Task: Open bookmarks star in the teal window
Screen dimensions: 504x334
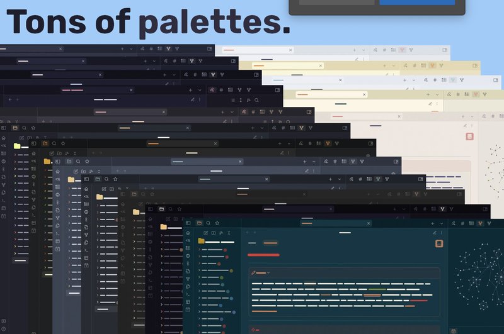Action: (217, 223)
